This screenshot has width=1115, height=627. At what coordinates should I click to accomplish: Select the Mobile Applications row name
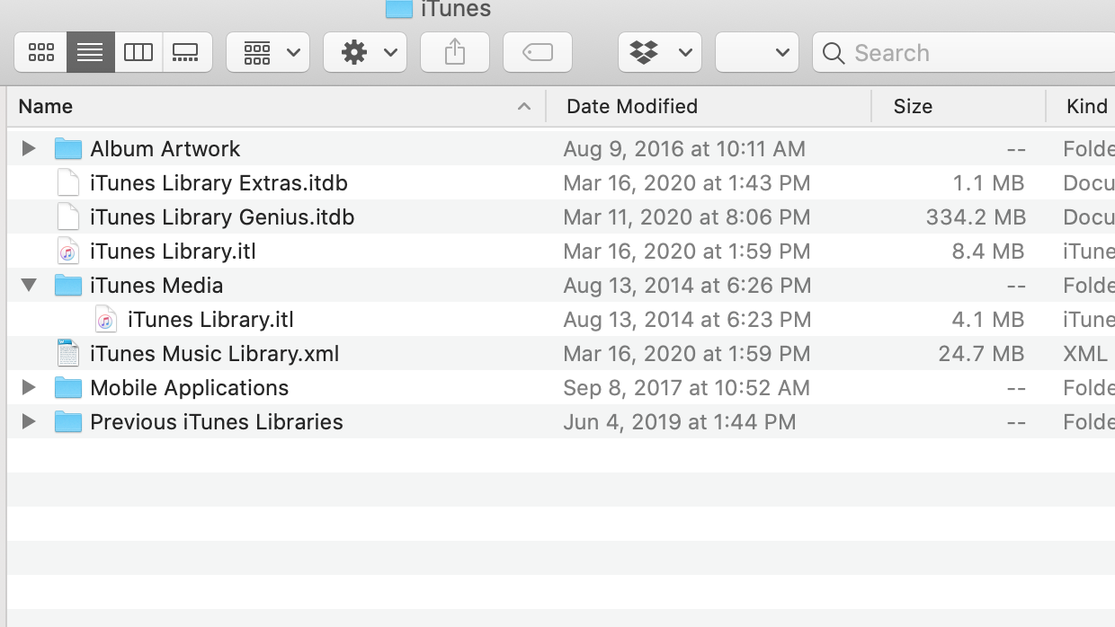190,387
